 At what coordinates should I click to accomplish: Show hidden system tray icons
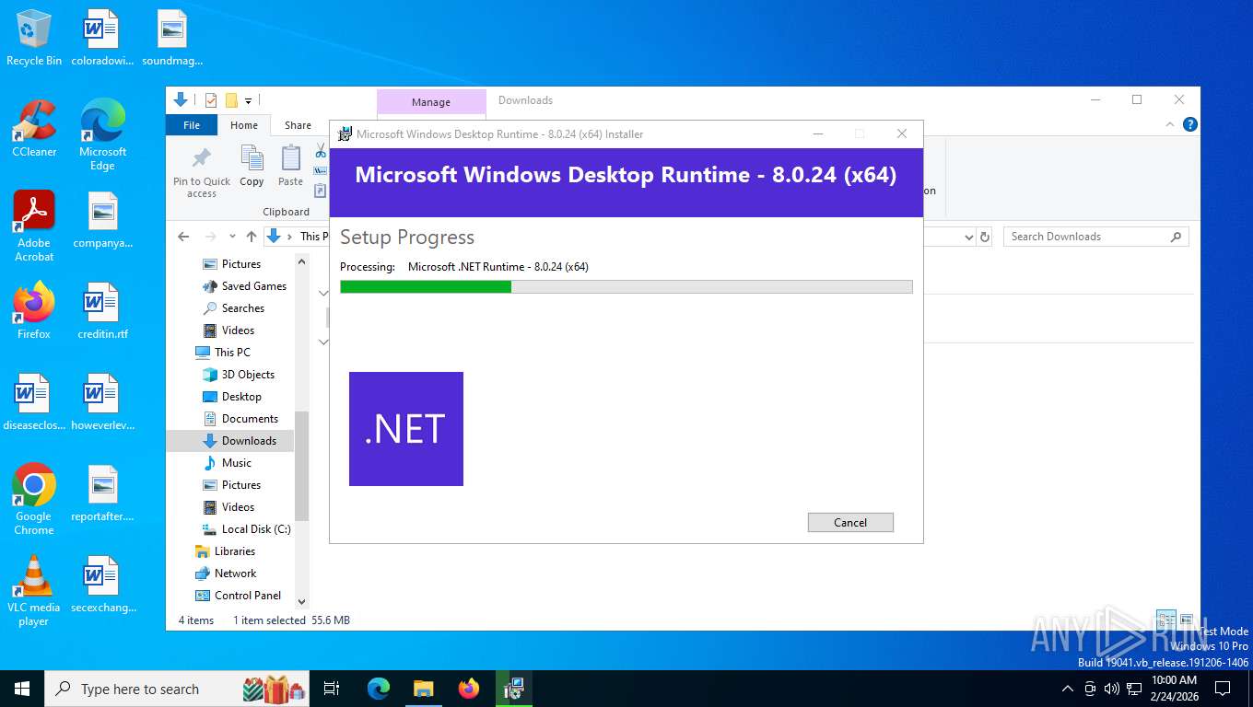(1068, 689)
